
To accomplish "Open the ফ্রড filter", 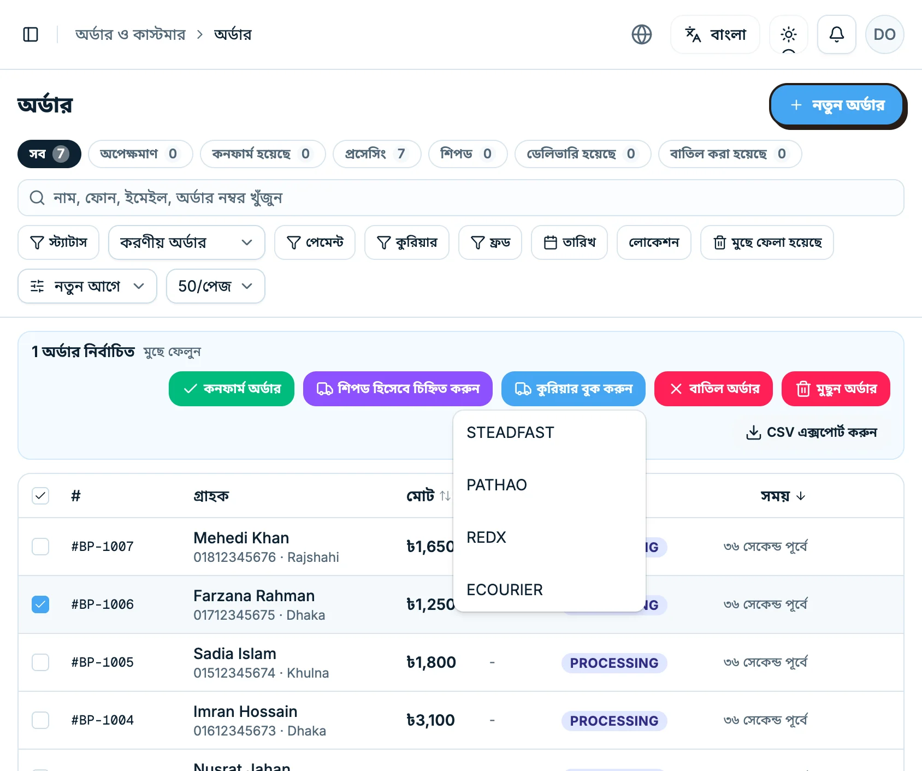I will click(x=490, y=242).
